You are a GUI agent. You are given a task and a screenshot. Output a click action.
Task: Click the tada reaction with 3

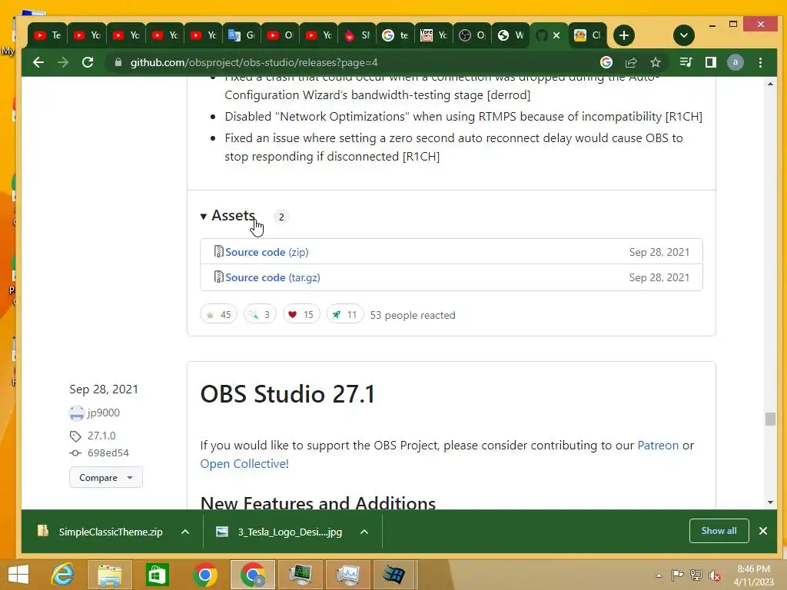[x=260, y=314]
